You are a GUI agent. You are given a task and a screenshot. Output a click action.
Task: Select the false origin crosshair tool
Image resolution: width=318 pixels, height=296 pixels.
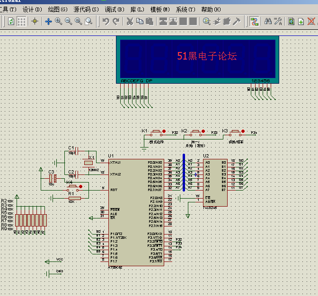(x=35, y=21)
